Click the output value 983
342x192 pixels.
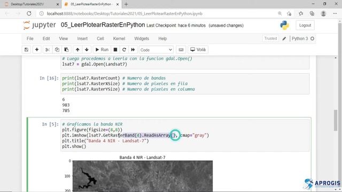[66, 105]
